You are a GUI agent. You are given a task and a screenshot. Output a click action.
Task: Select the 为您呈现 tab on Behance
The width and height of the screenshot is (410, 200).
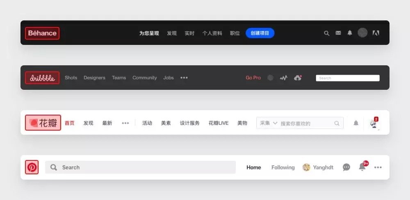coord(149,33)
